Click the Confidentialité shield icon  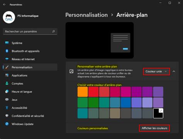point(7,116)
